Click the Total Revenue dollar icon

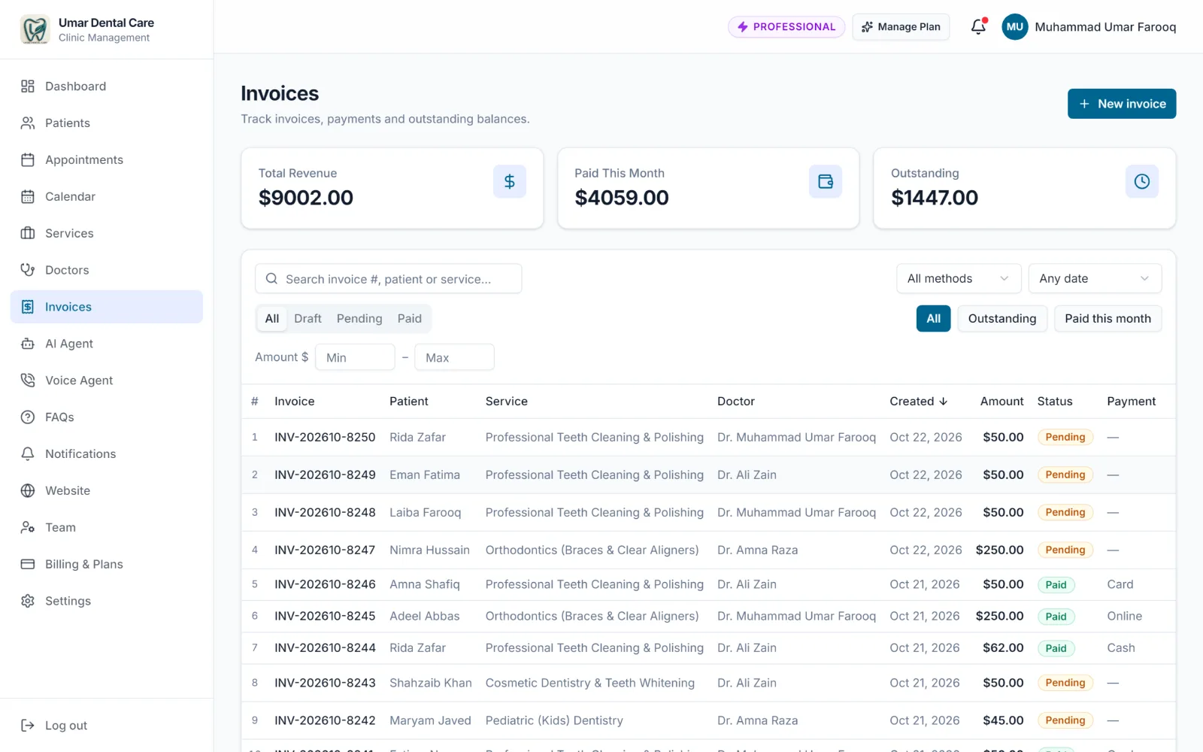tap(509, 181)
